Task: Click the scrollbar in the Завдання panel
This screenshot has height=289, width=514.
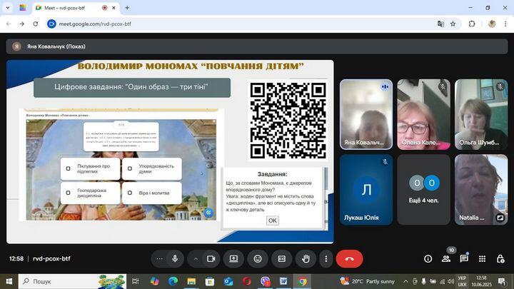Action: (x=326, y=178)
